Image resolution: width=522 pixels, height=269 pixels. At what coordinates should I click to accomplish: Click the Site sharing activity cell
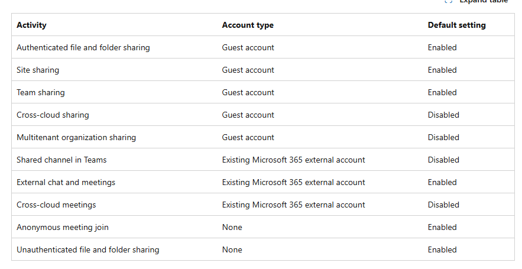[38, 70]
